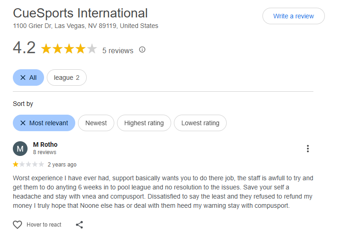Image resolution: width=340 pixels, height=233 pixels.
Task: Click M Rotho's round avatar icon
Action: (20, 149)
